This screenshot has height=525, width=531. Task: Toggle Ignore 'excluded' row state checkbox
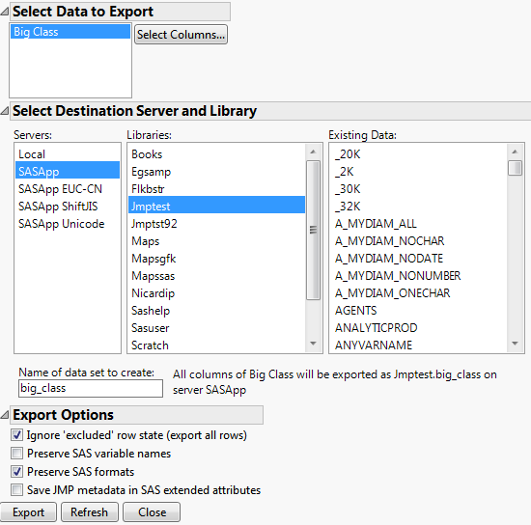pyautogui.click(x=17, y=435)
